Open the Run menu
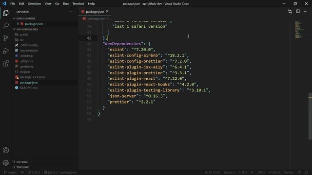 click(66, 3)
